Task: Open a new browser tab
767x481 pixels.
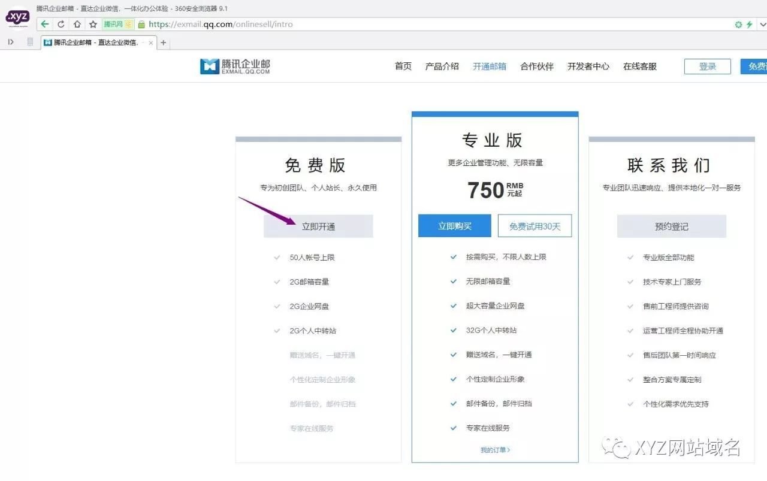Action: tap(163, 43)
